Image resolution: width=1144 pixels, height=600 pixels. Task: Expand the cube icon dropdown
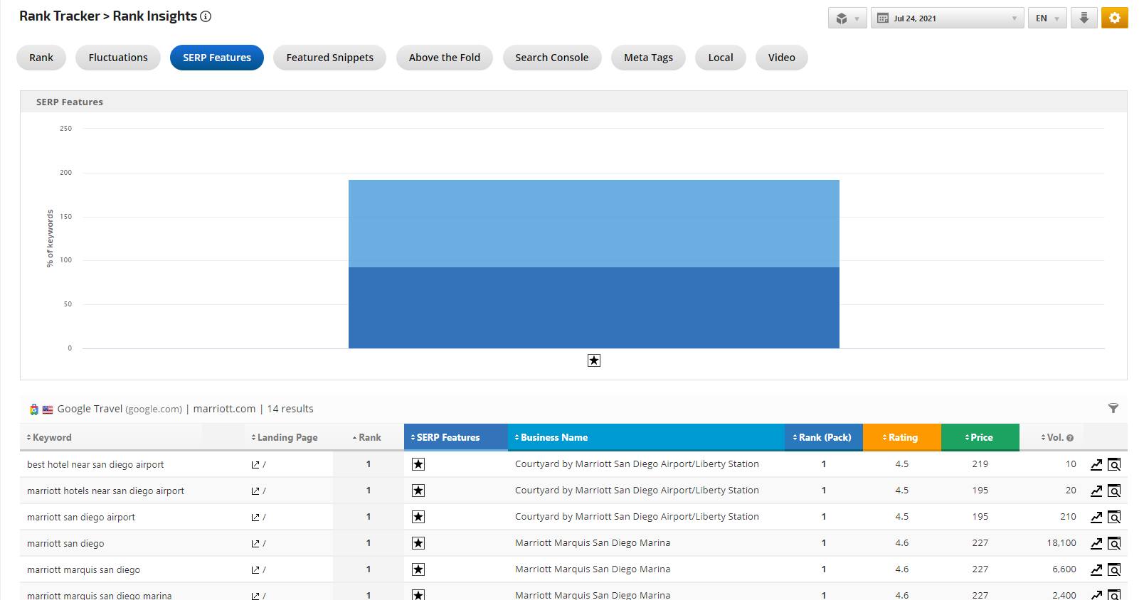click(847, 18)
